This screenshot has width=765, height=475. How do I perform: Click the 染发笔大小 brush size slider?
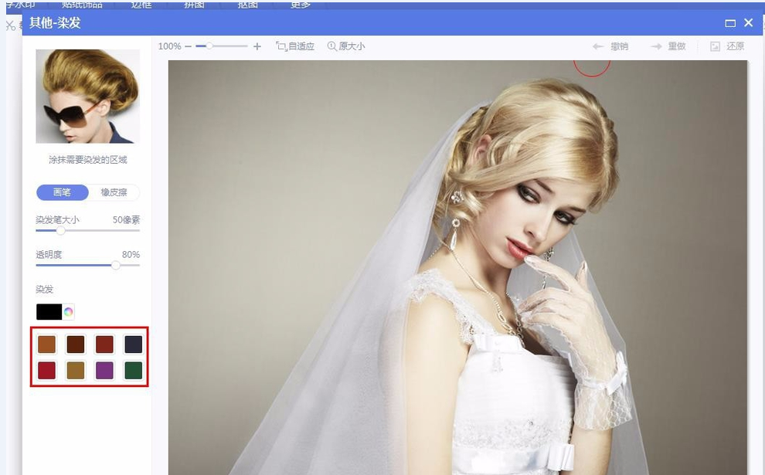pos(88,230)
